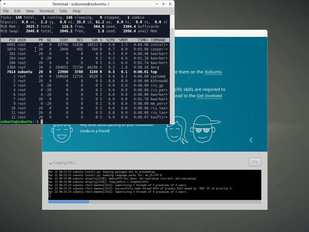This screenshot has height=232, width=309.
Task: Click the terminal prompt xubuntu@xubuntu
Action: tap(16, 122)
